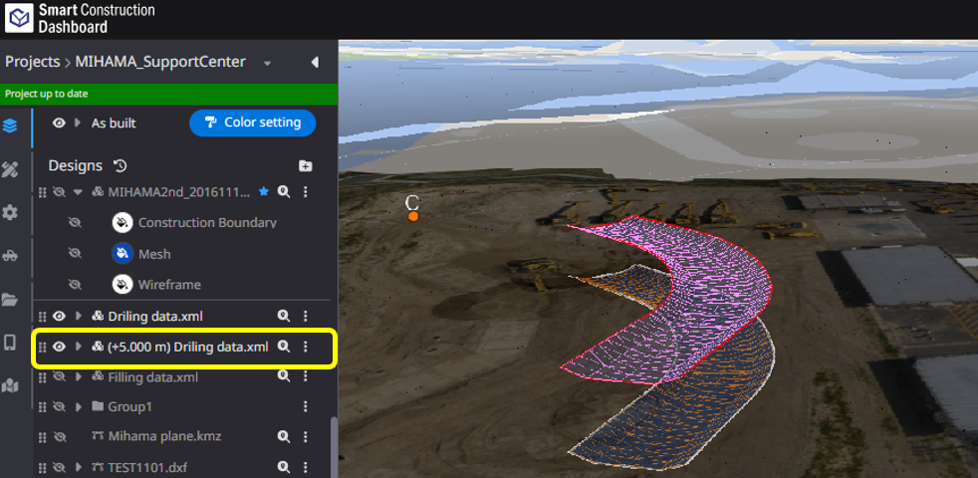Screen dimensions: 978x478
Task: Toggle visibility of Mihama plane.kmz
Action: coord(60,436)
